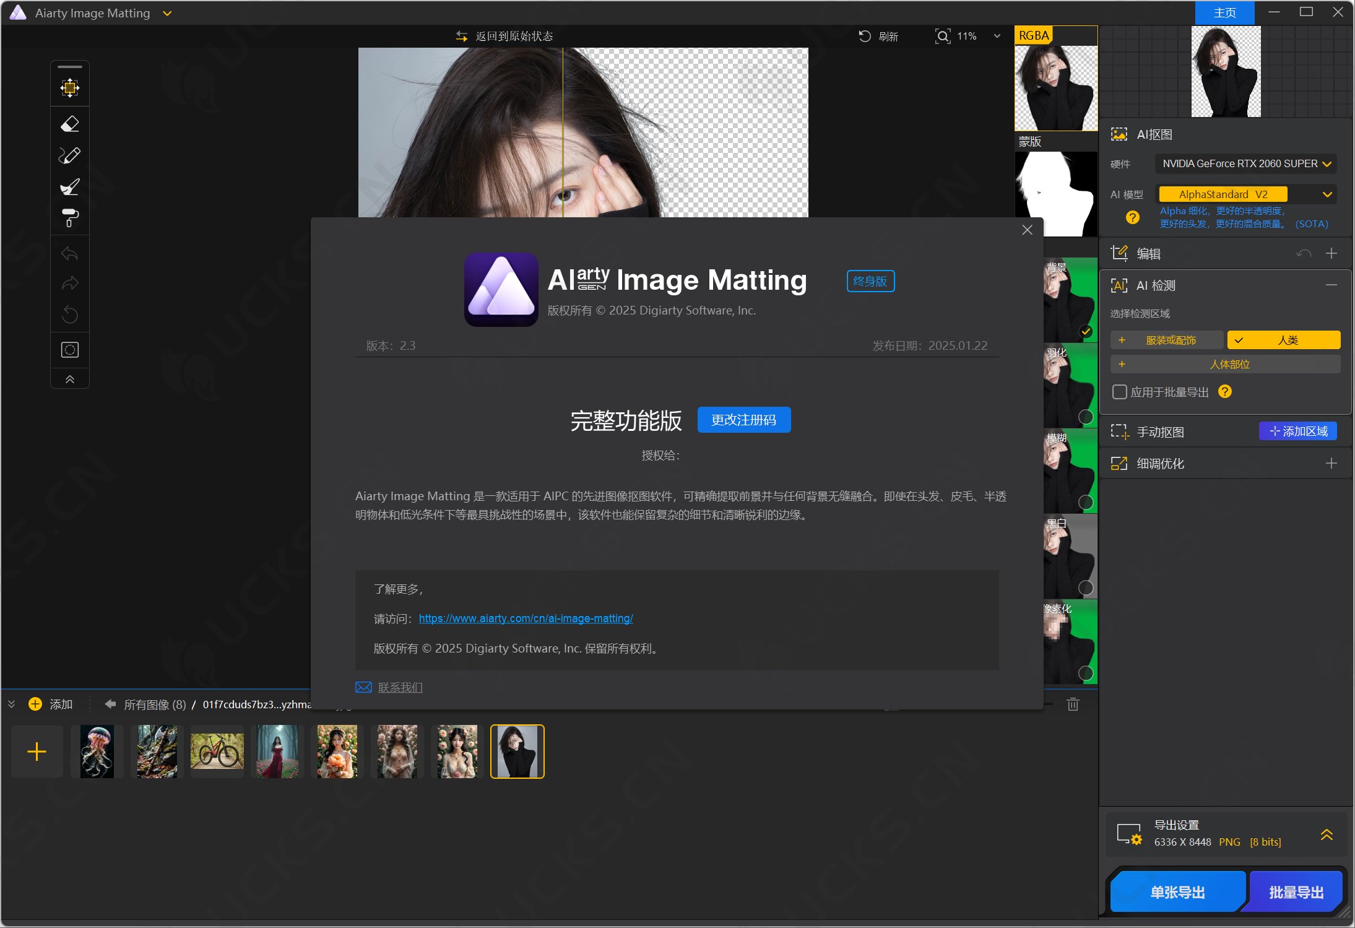Choose the 像素化 pixelate effect
Screen dimensions: 1355x928
click(1070, 642)
